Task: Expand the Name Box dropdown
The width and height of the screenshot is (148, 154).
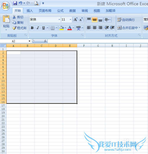Action: click(29, 41)
